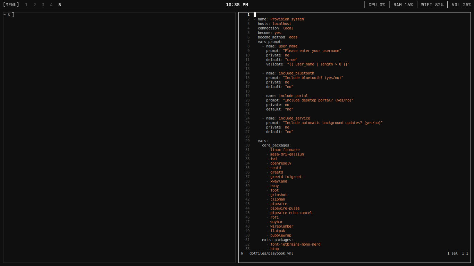Open the WIFI 82% status module
Viewport: 474px width, 266px height.
(x=432, y=5)
